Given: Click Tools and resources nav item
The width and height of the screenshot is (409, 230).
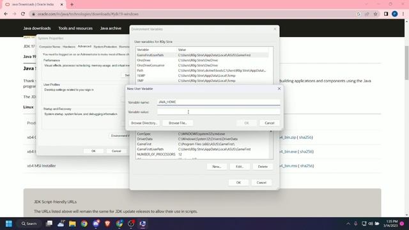Looking at the screenshot, I should [x=75, y=28].
